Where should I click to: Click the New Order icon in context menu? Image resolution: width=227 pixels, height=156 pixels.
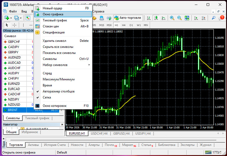37,8
